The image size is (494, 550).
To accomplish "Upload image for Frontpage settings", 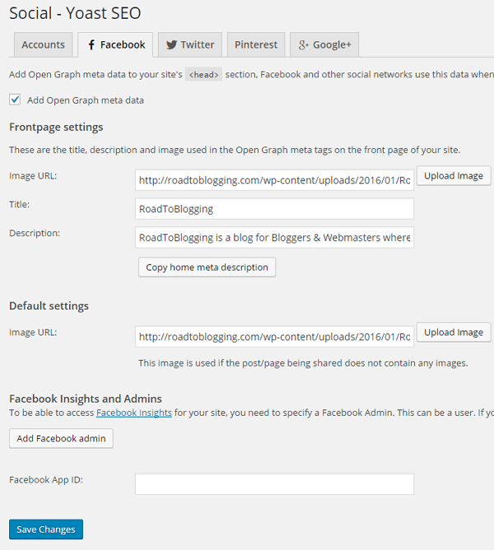I will pos(454,175).
